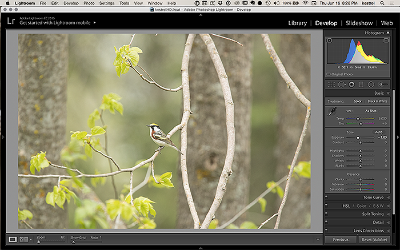Collapse the Histogram panel
The width and height of the screenshot is (400, 250).
pos(388,33)
